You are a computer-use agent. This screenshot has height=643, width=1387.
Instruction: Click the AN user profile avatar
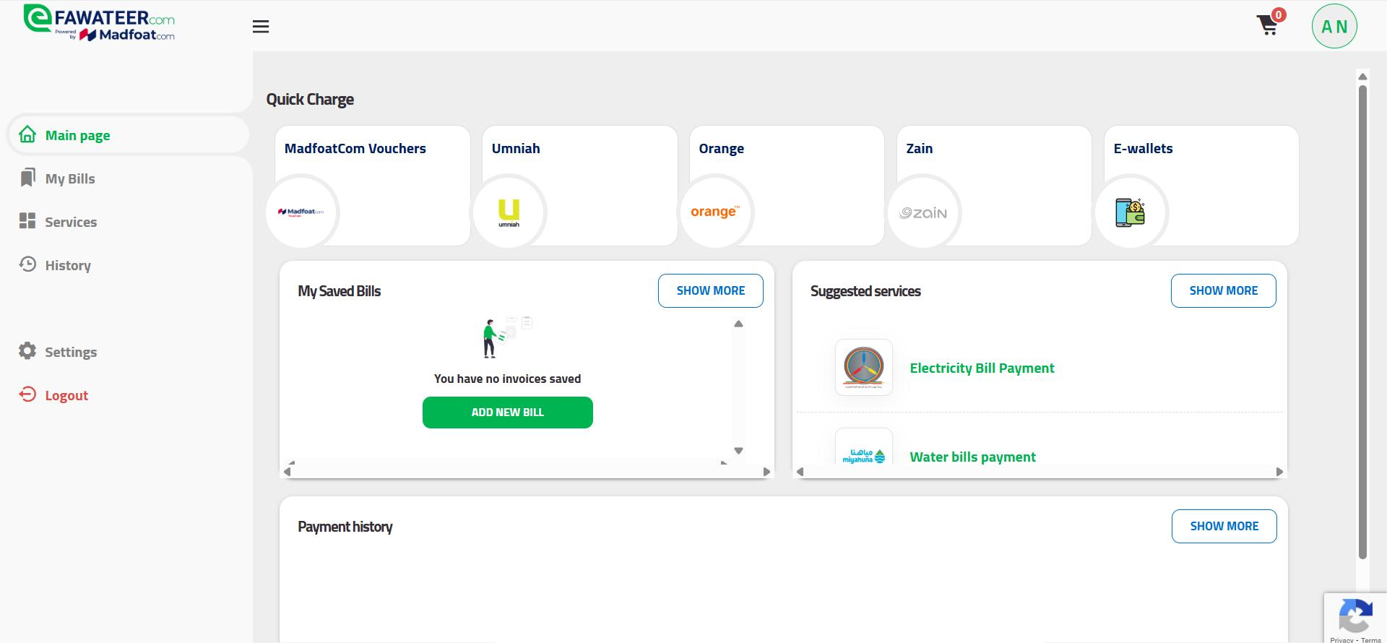coord(1334,27)
